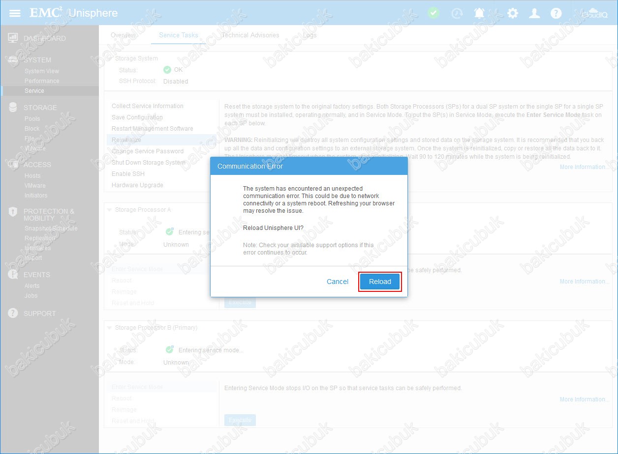Click Execute for Storage Processor A

pos(240,302)
